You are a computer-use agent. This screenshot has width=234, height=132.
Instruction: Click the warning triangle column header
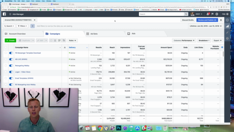pos(65,47)
